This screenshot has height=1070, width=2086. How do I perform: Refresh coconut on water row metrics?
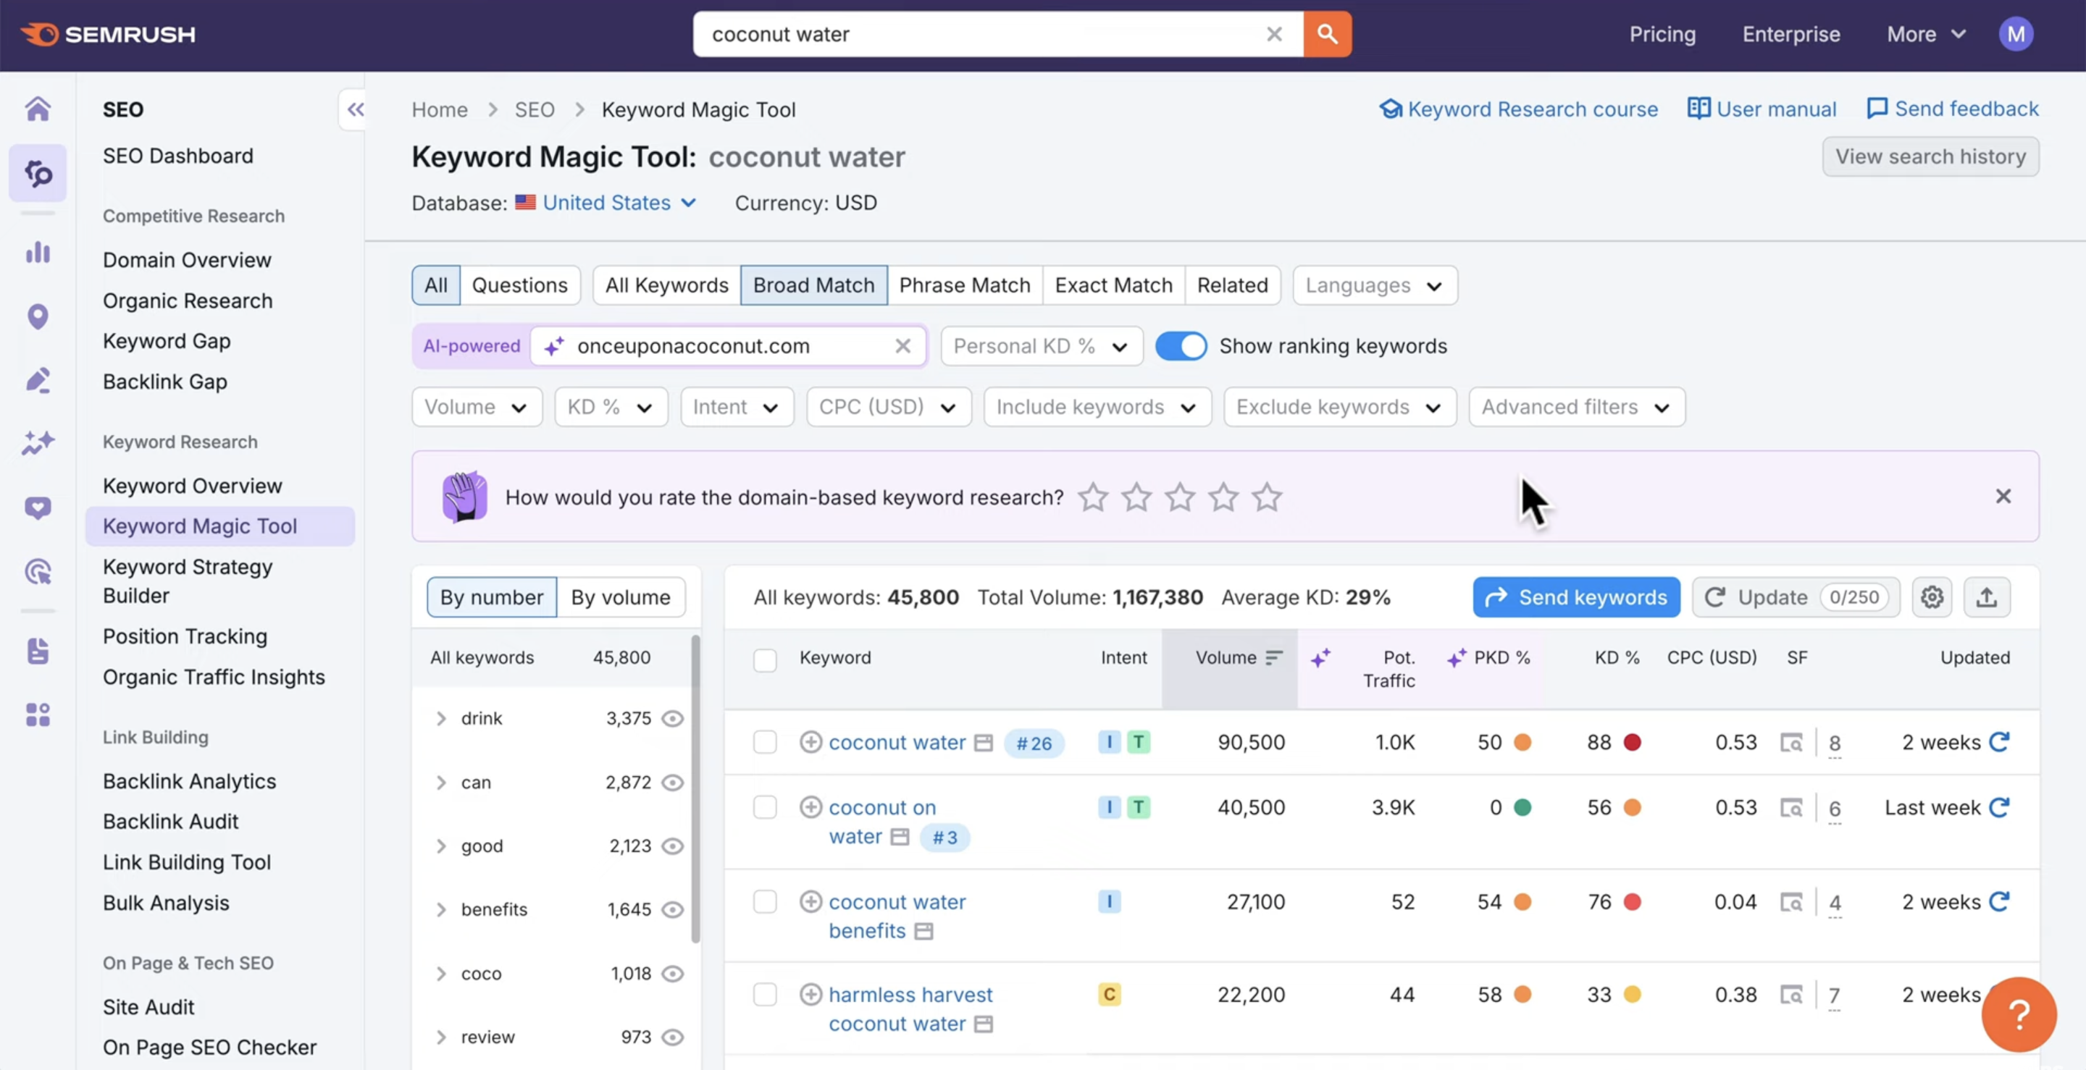point(1999,808)
